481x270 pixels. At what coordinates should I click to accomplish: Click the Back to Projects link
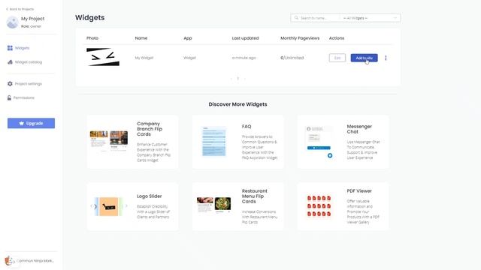tap(20, 9)
